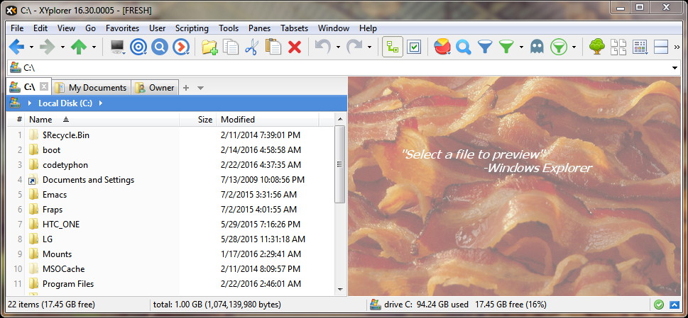Go back with the blue Back arrow

16,47
